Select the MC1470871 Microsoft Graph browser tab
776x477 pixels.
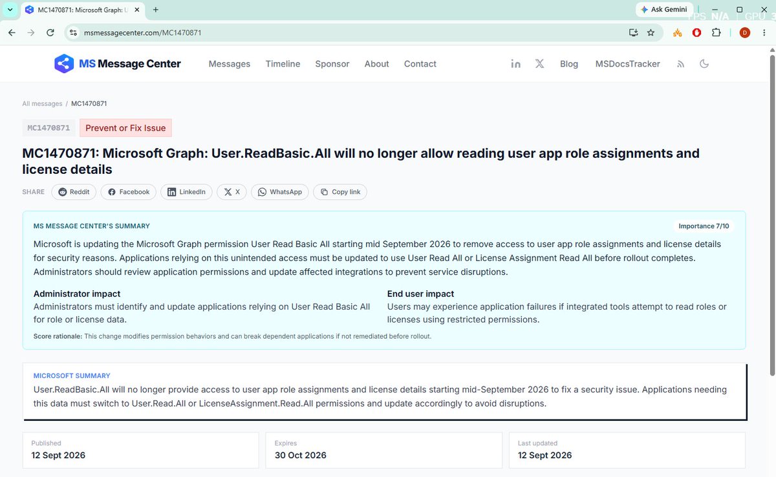(82, 10)
